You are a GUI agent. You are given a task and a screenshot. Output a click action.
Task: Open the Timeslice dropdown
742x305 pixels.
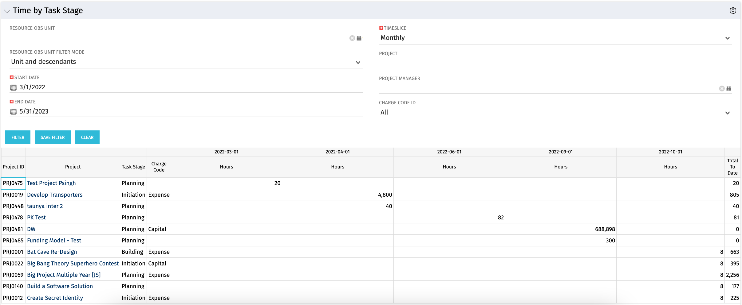point(728,38)
